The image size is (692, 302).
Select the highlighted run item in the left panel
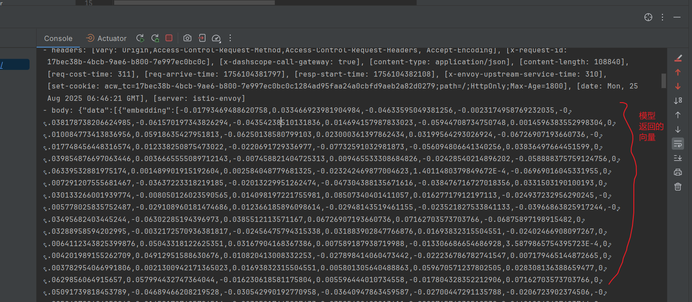coord(15,65)
